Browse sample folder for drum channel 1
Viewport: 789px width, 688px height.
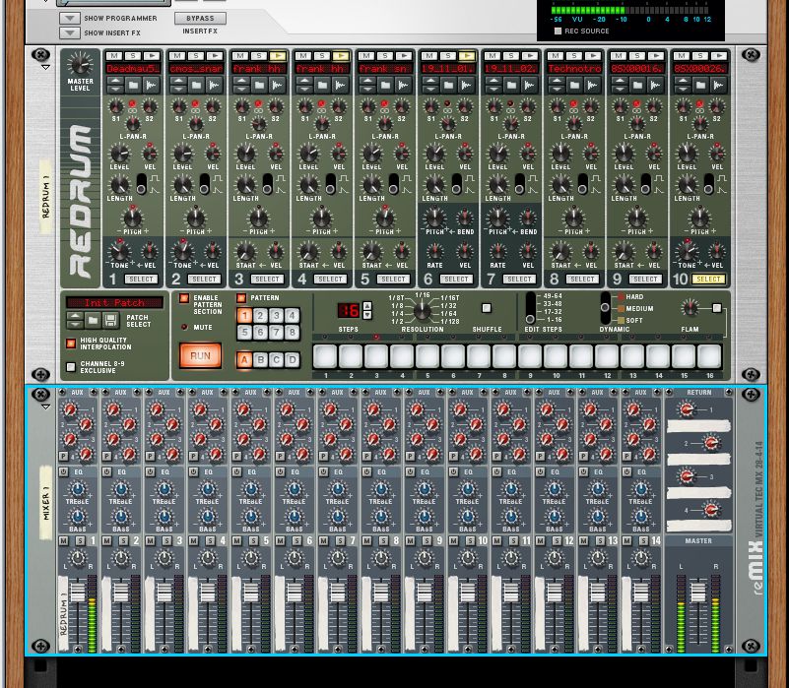133,85
